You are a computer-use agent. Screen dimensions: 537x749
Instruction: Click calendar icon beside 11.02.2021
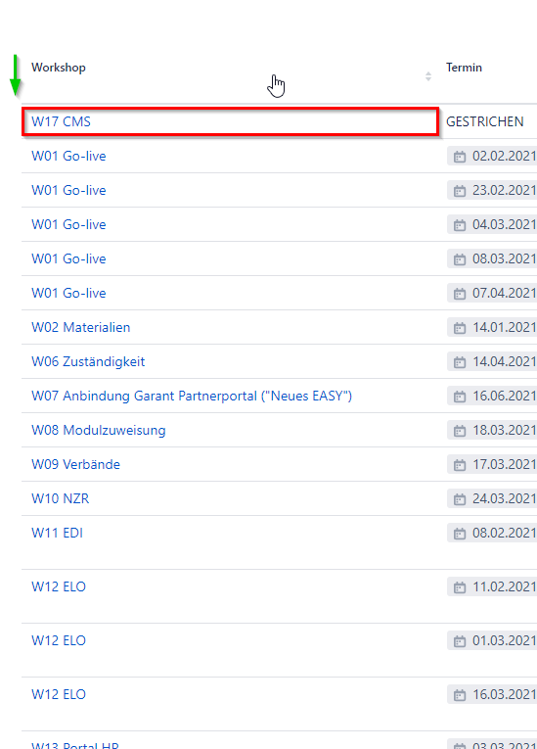coord(460,587)
